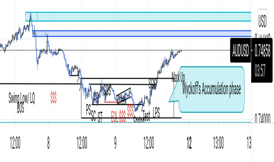
Task: Select the AUDUSD symbol price label
Action: (x=240, y=50)
